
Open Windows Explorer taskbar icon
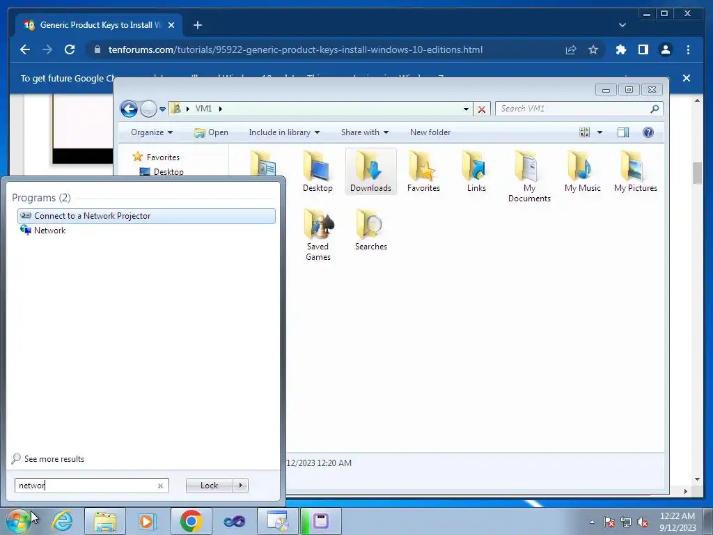pos(105,521)
